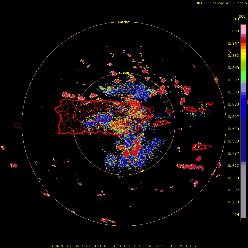Click the Vieques island outline east of Puerto Rico

click(162, 123)
